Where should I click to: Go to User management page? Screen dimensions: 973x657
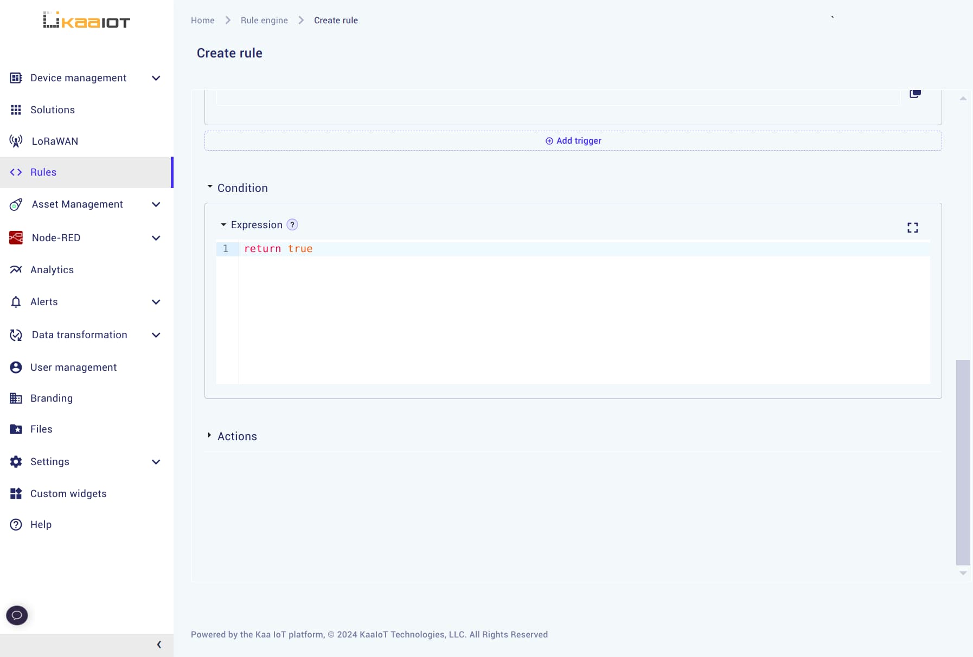point(73,368)
